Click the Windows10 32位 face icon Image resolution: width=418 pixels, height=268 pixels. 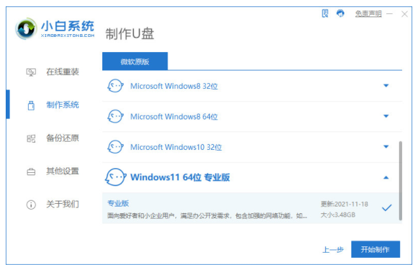click(x=115, y=147)
